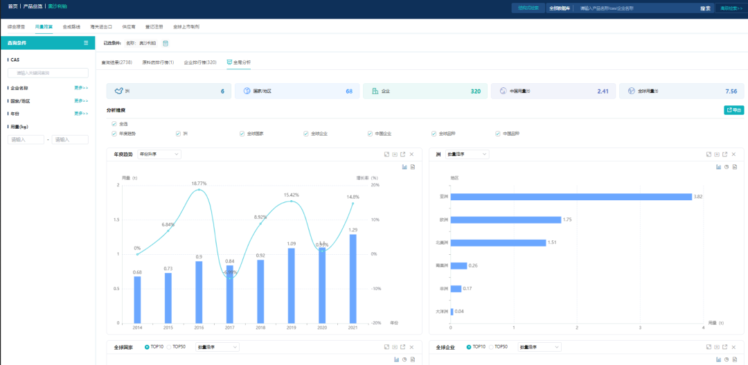
Task: Click the CAS keyword input field
Action: coord(48,73)
